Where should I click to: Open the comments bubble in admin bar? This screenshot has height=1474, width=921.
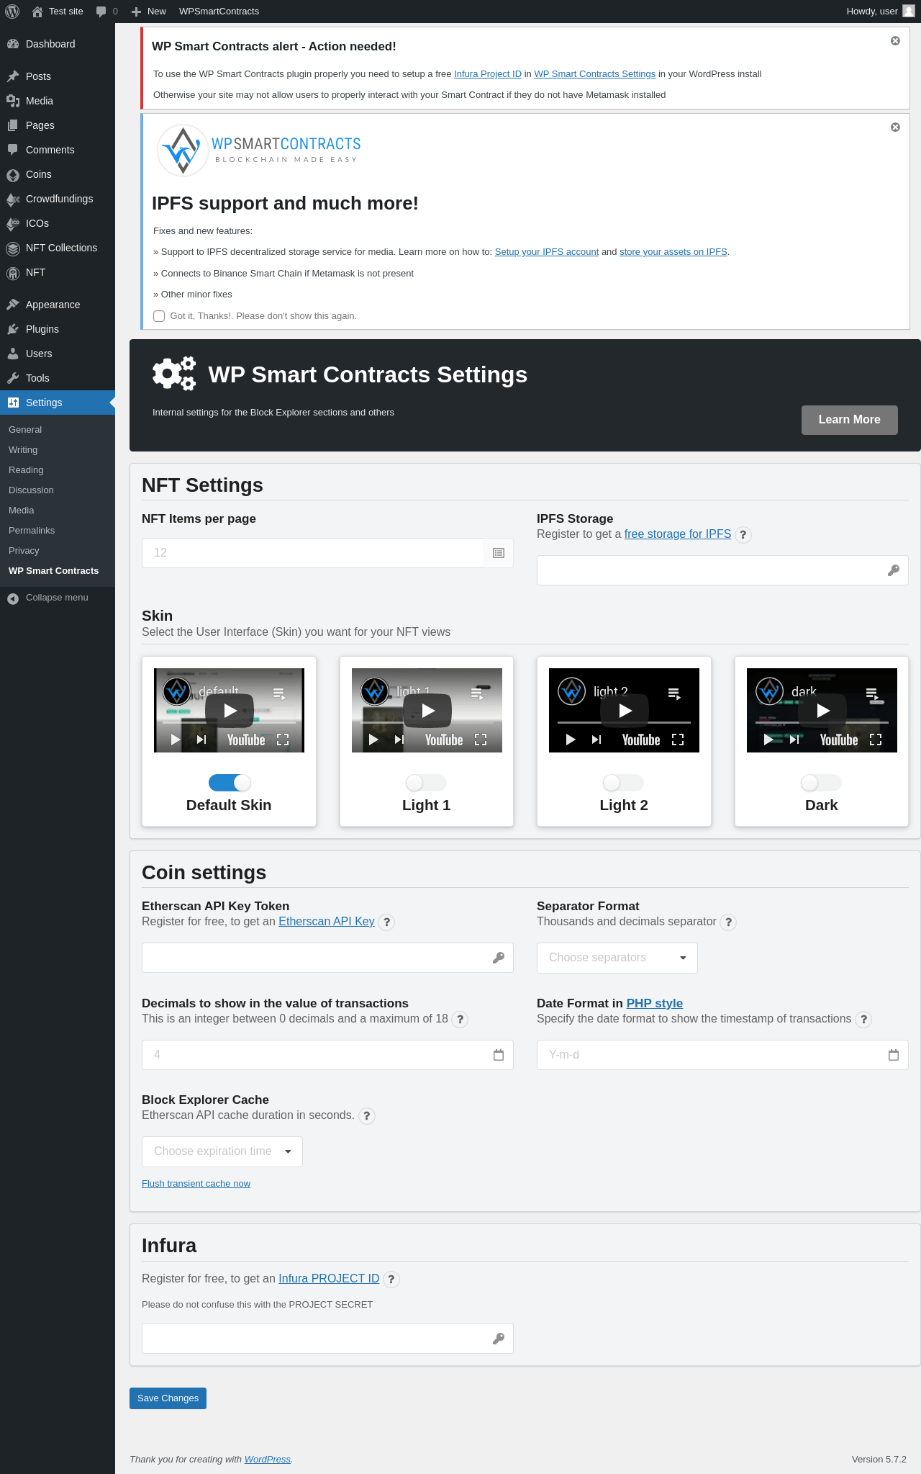pyautogui.click(x=101, y=12)
